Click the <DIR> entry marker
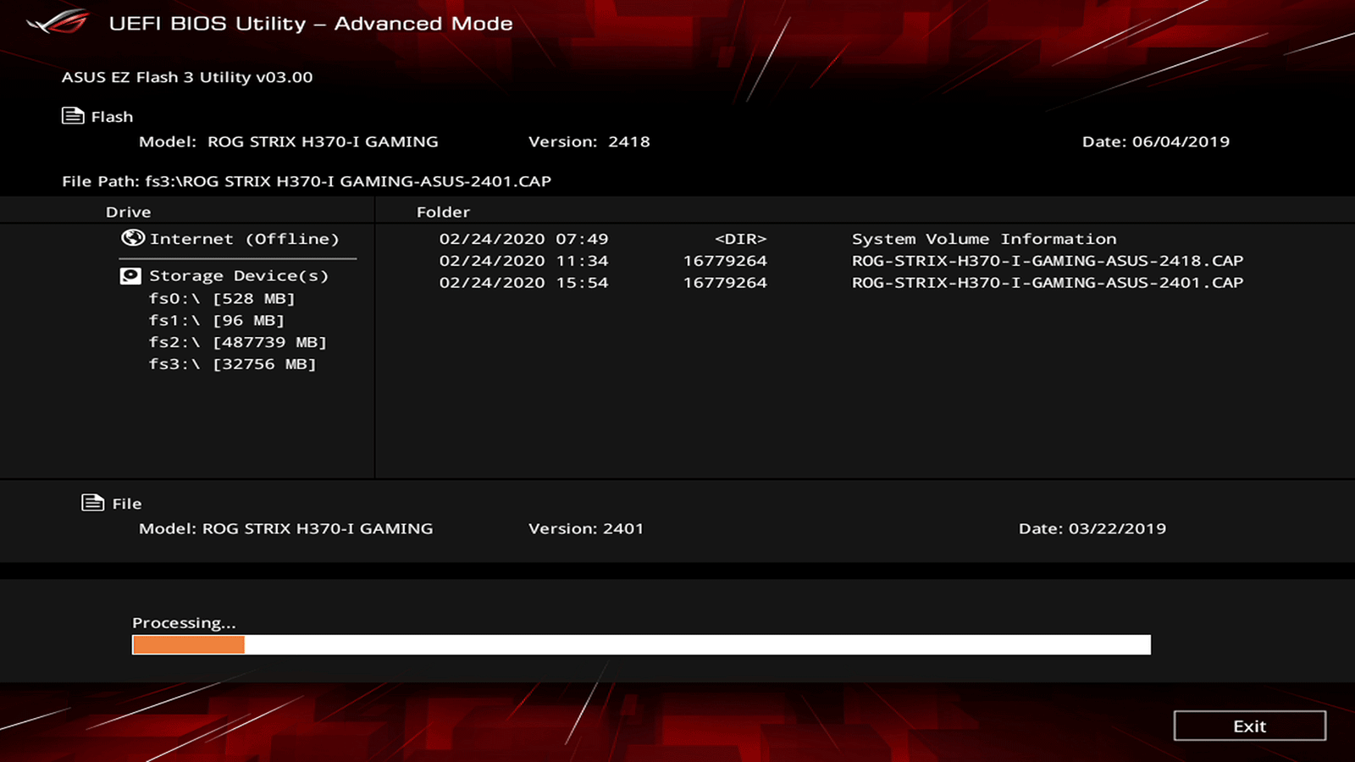Screen dimensions: 1355x762 [740, 239]
